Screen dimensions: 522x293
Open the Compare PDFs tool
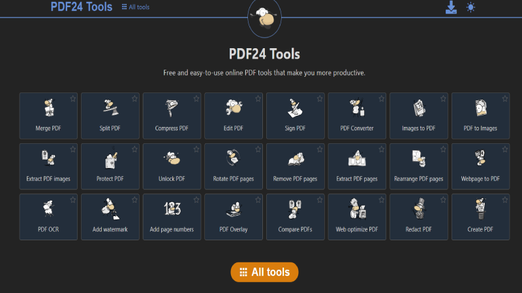point(296,217)
